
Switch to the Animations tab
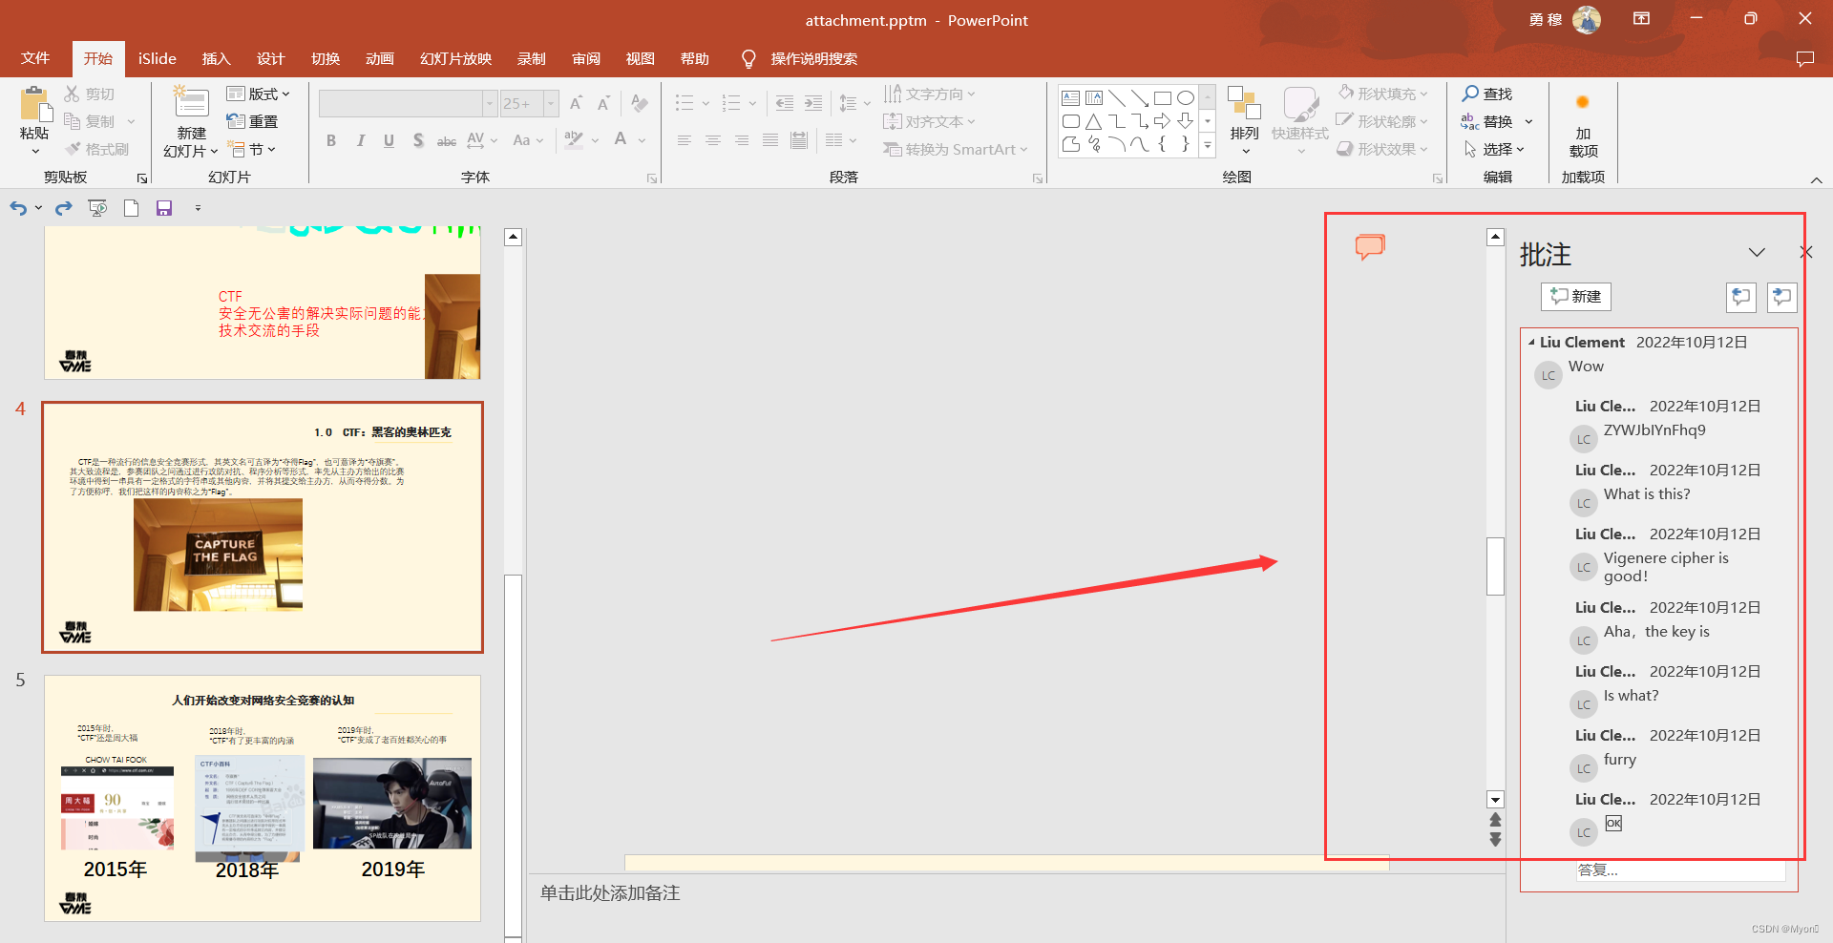[x=380, y=58]
